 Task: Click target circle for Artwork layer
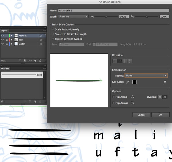coord(41,36)
